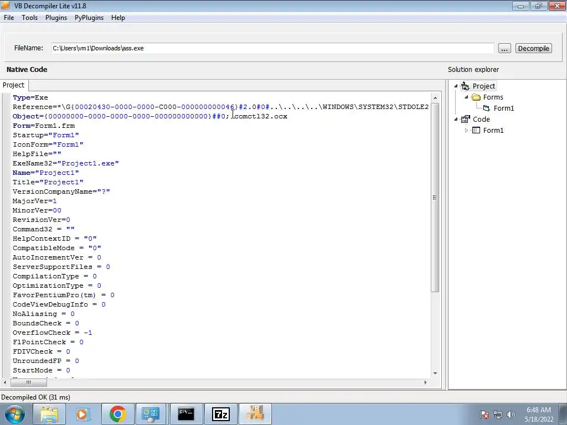Open Windows Explorer from the taskbar
Screen dimensions: 567x425
click(x=49, y=414)
